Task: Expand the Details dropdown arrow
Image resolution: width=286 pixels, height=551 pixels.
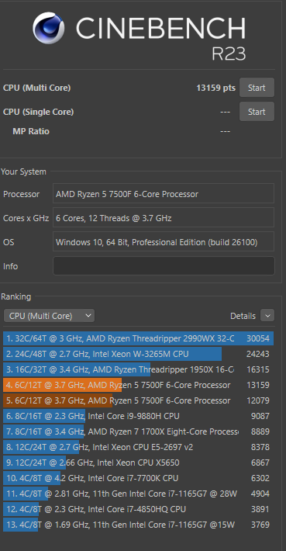Action: (x=267, y=316)
